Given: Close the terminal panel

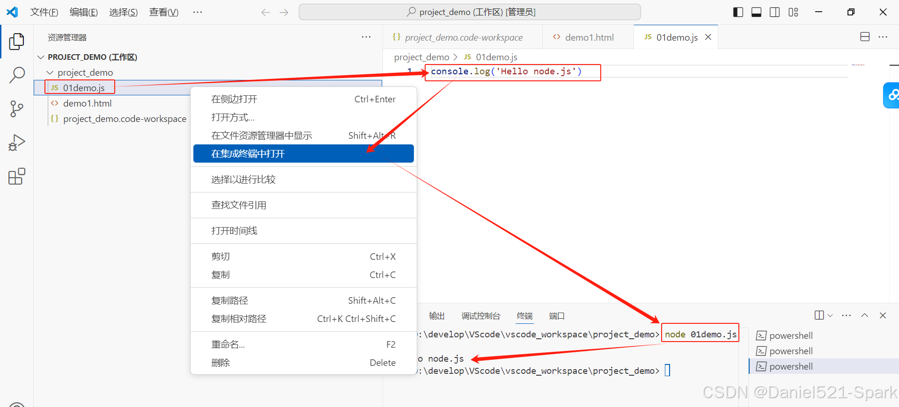Looking at the screenshot, I should 883,315.
